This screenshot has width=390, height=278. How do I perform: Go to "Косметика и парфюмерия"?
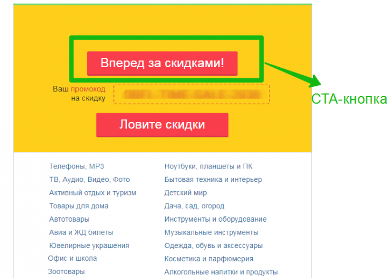(209, 259)
